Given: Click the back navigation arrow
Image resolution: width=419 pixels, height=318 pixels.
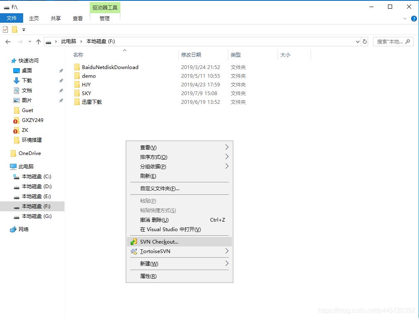Looking at the screenshot, I should (7, 41).
